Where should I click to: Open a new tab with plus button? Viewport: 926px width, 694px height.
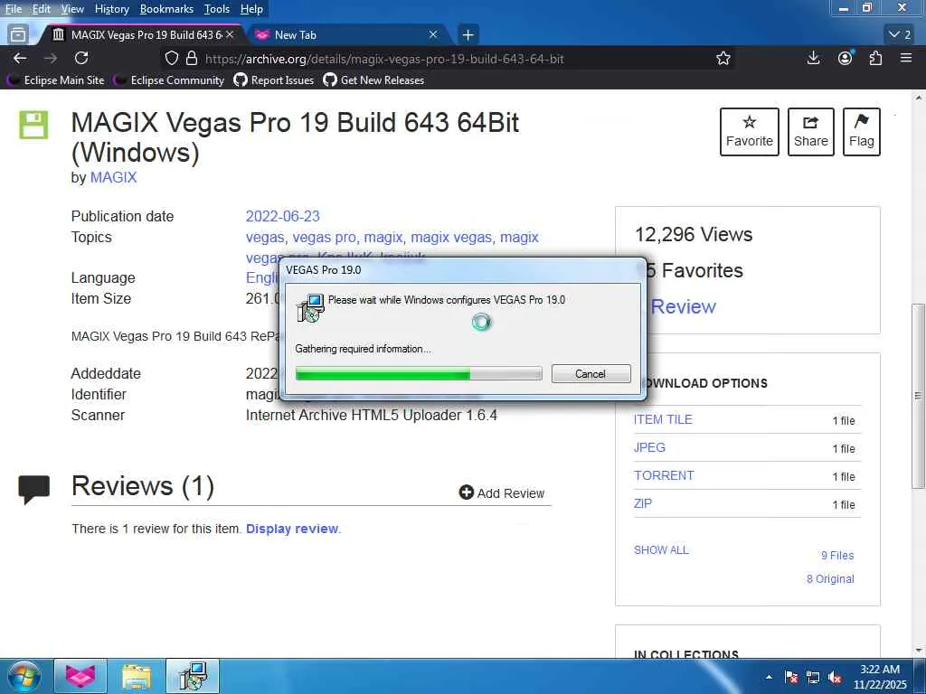tap(468, 35)
